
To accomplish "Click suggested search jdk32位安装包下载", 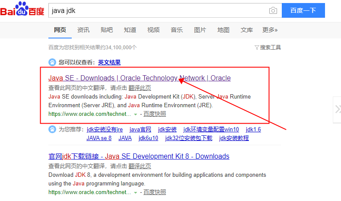I will 188,138.
